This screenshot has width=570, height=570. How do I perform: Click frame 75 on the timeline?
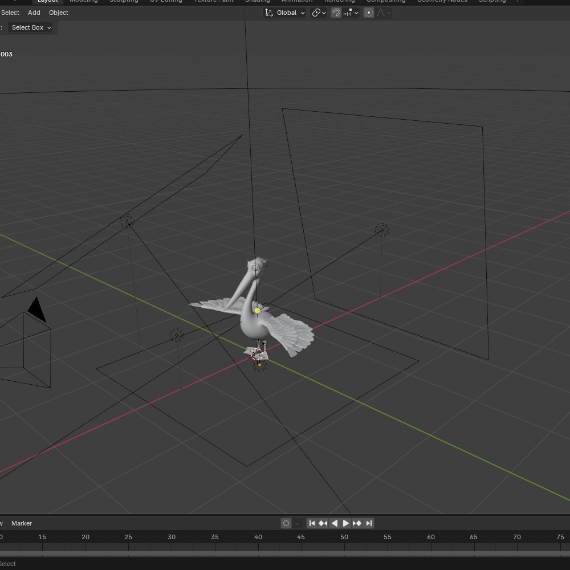[560, 537]
